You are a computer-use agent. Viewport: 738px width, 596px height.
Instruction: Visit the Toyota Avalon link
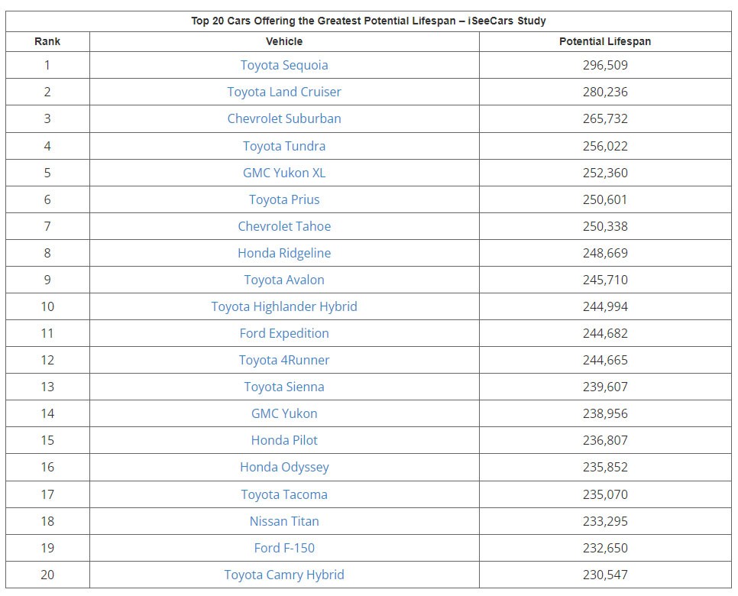pos(284,280)
